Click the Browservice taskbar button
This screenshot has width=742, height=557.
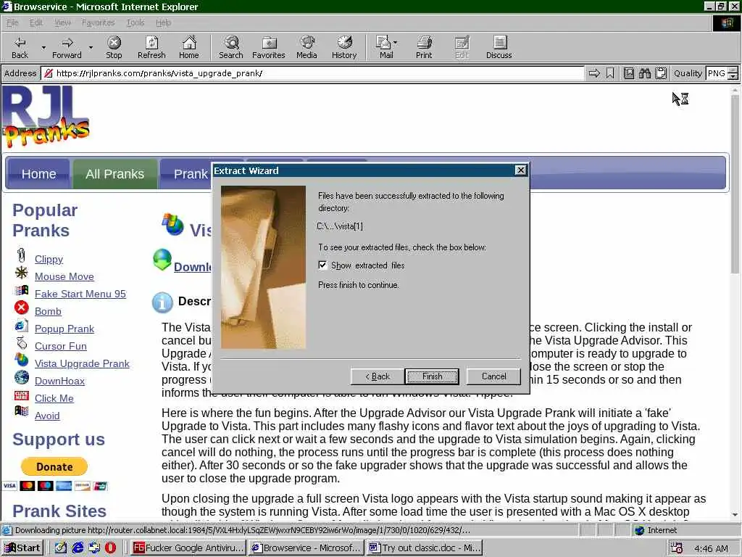pos(307,548)
